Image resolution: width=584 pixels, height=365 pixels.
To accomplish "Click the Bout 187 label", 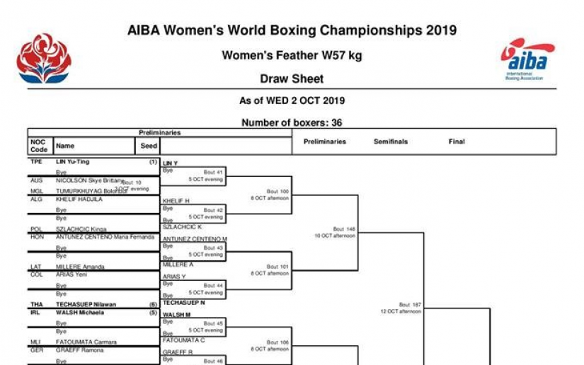I will click(x=410, y=304).
